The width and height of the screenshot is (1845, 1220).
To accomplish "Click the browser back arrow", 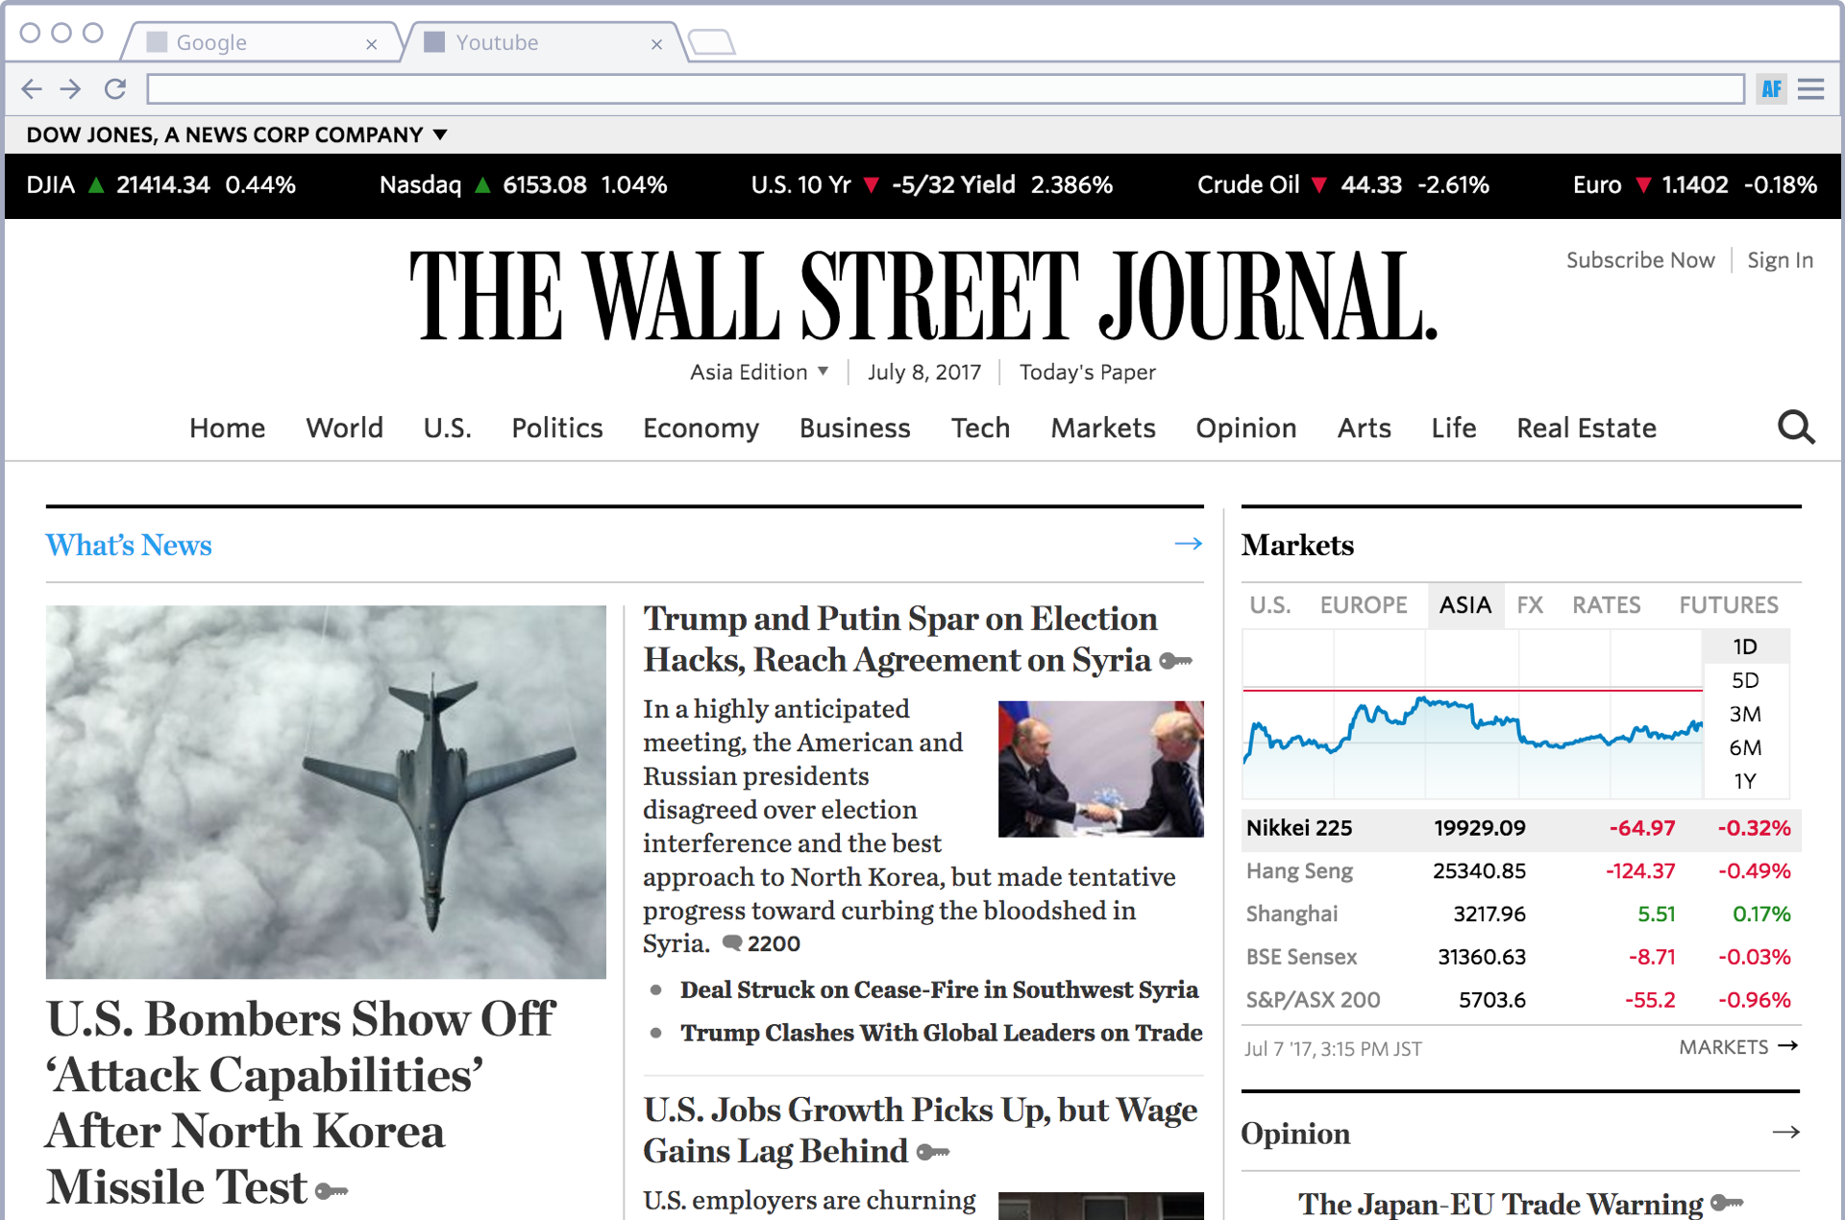I will tap(32, 89).
